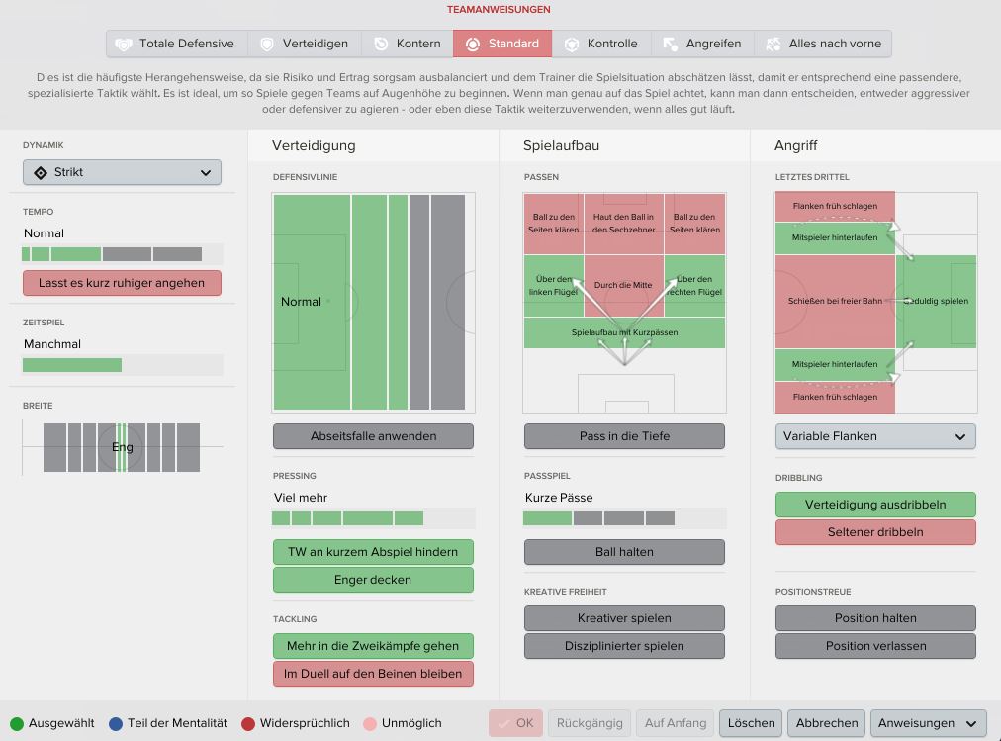This screenshot has width=1001, height=741.
Task: Click the hexagon icon beside Kontrolle
Action: tap(572, 45)
